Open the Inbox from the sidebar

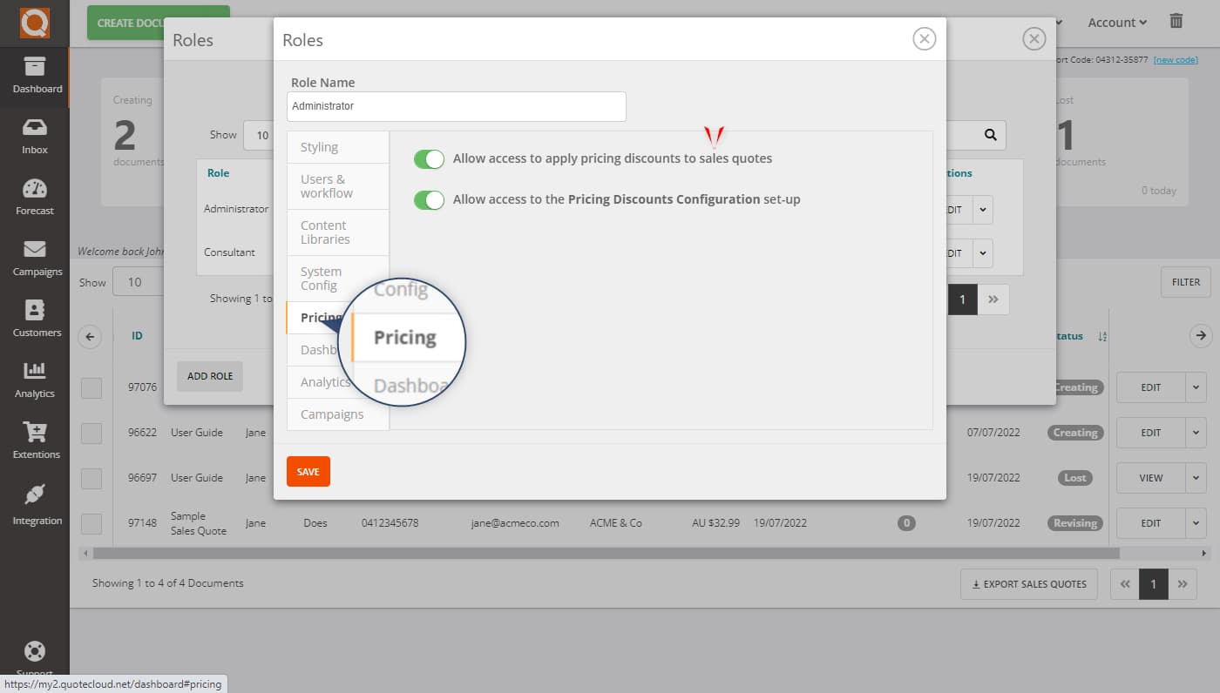pyautogui.click(x=35, y=138)
